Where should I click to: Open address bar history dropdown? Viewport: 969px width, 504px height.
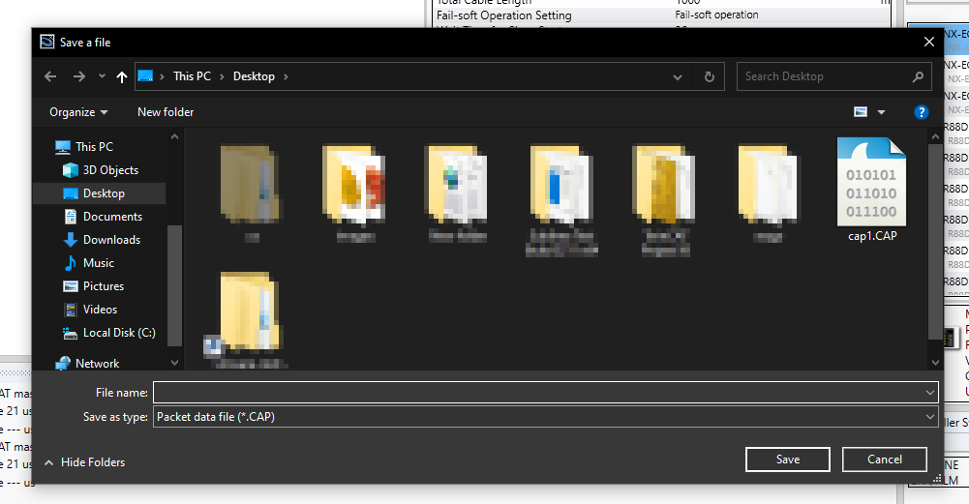(678, 77)
